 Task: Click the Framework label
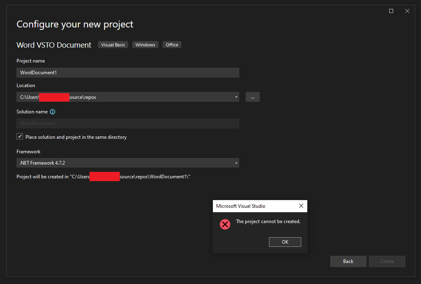29,152
